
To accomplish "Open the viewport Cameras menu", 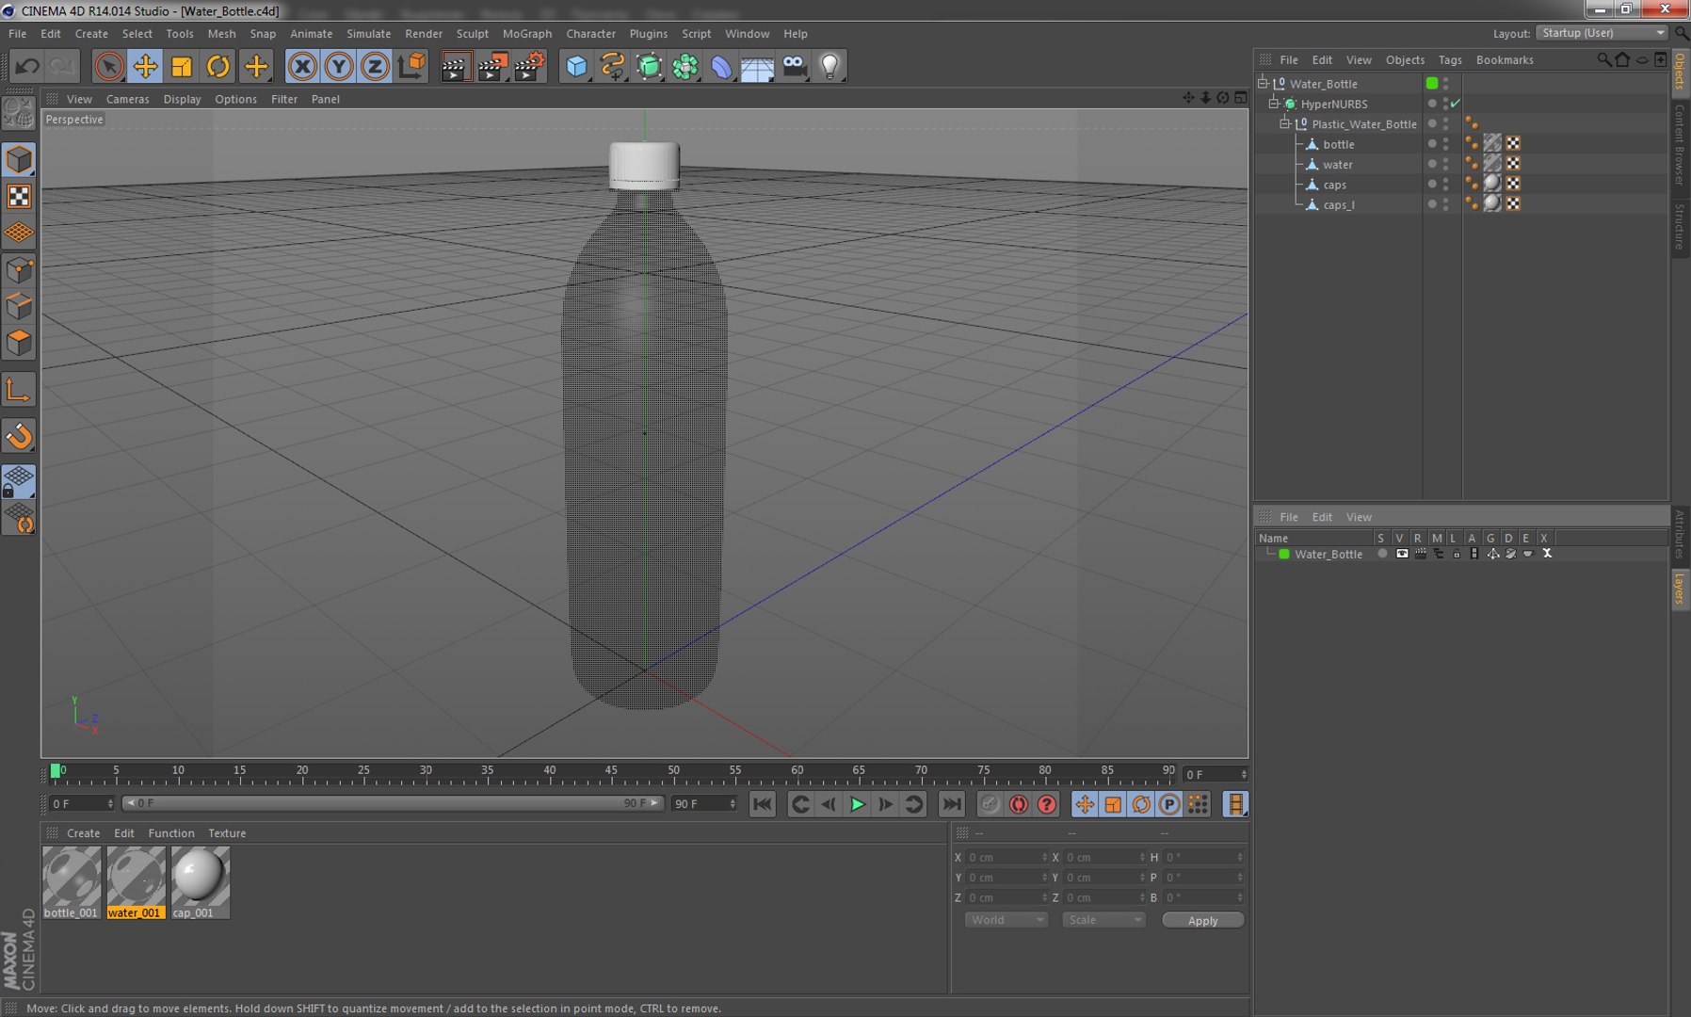I will pyautogui.click(x=127, y=99).
